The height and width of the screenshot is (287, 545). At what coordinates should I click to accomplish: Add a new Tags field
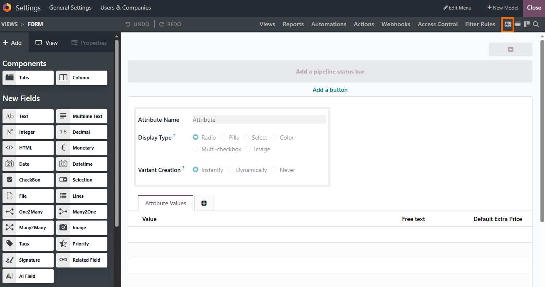pyautogui.click(x=28, y=244)
